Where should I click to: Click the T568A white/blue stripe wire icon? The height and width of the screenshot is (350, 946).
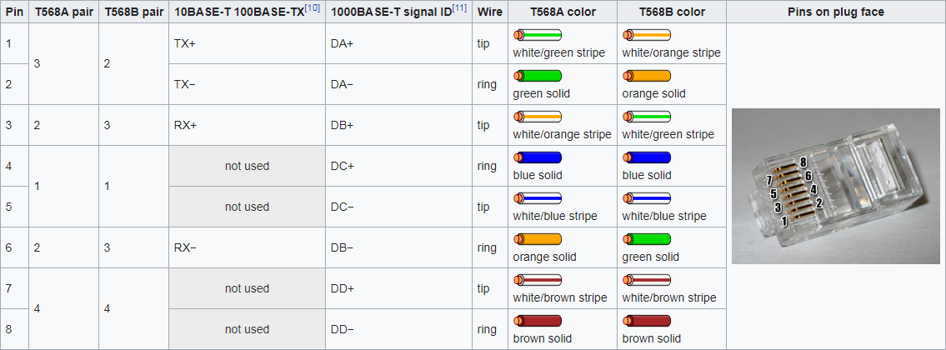point(538,198)
